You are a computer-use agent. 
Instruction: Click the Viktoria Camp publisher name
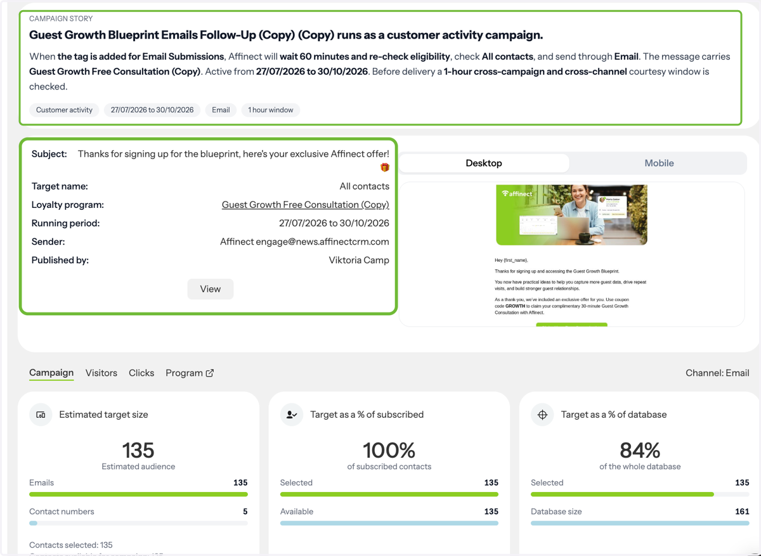point(359,260)
